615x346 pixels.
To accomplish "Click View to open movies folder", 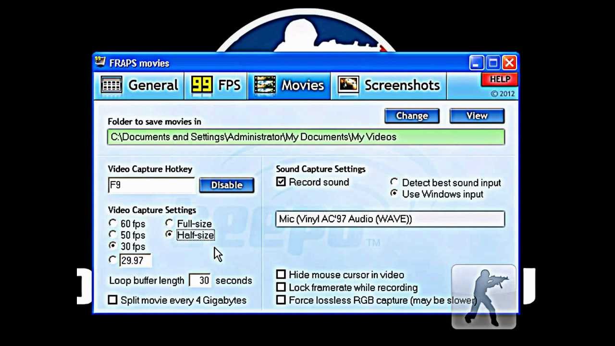I will click(x=477, y=116).
